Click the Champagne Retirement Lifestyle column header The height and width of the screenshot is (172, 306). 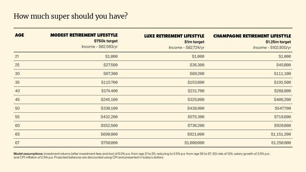[x=252, y=36]
